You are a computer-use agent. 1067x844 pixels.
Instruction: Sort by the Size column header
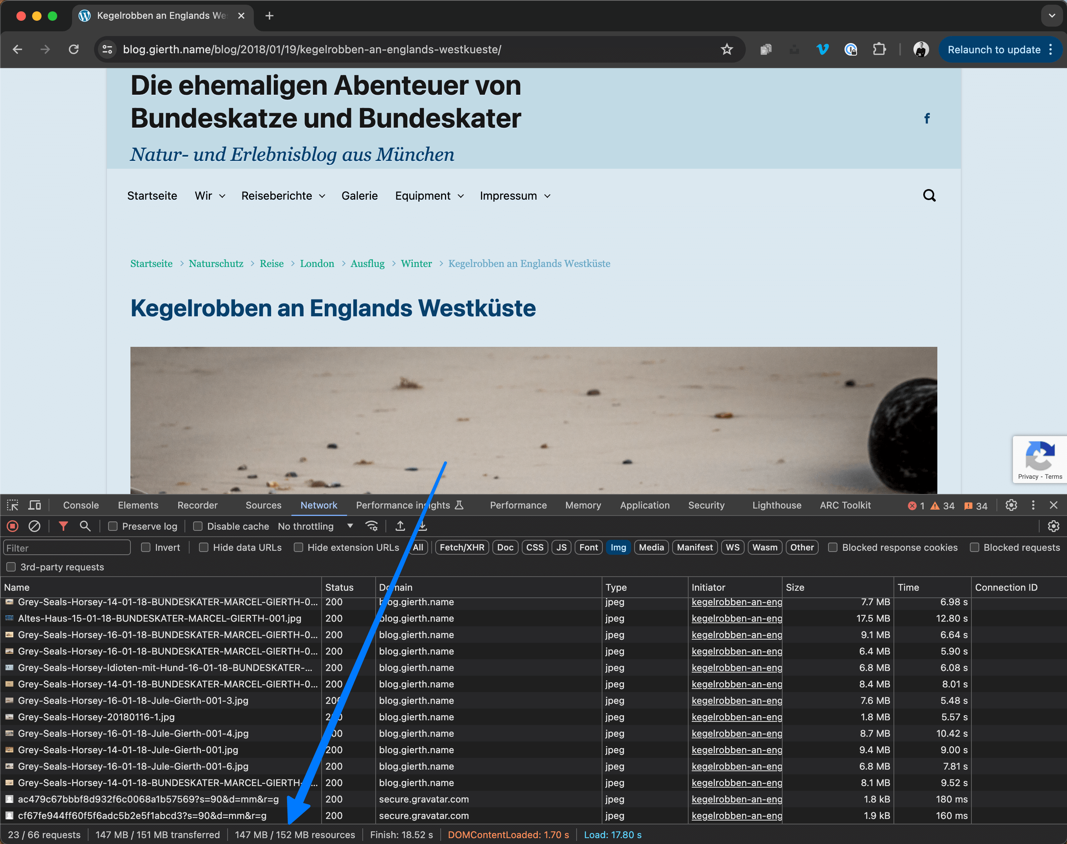coord(837,588)
